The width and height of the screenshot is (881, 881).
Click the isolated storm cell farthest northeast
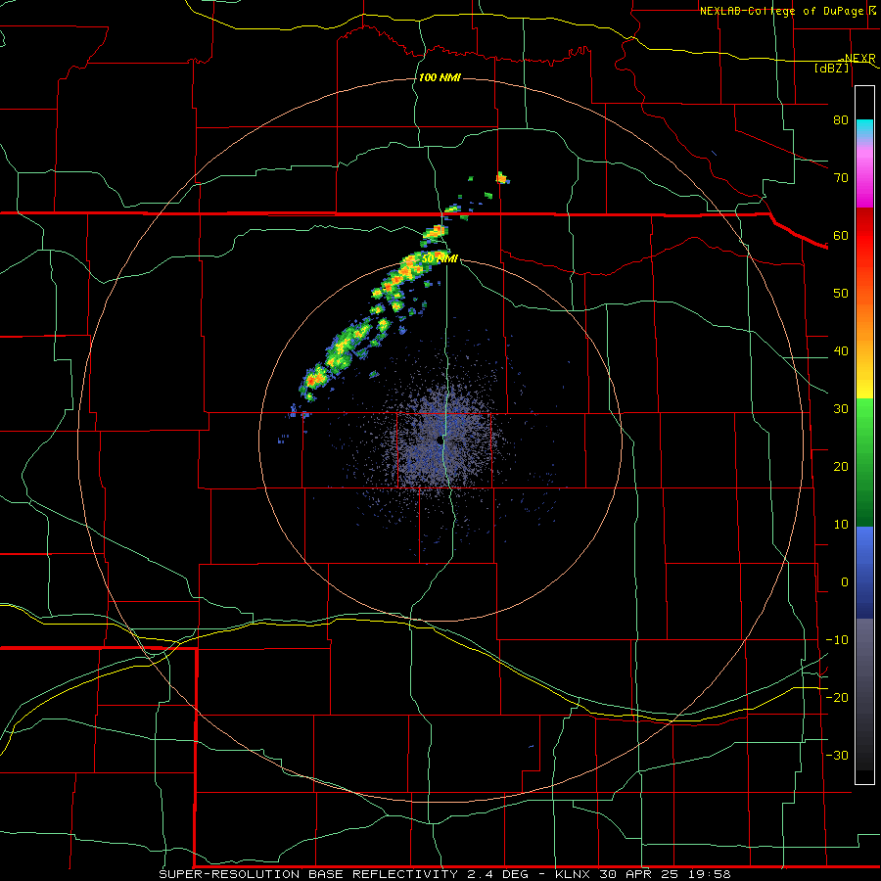coord(502,178)
